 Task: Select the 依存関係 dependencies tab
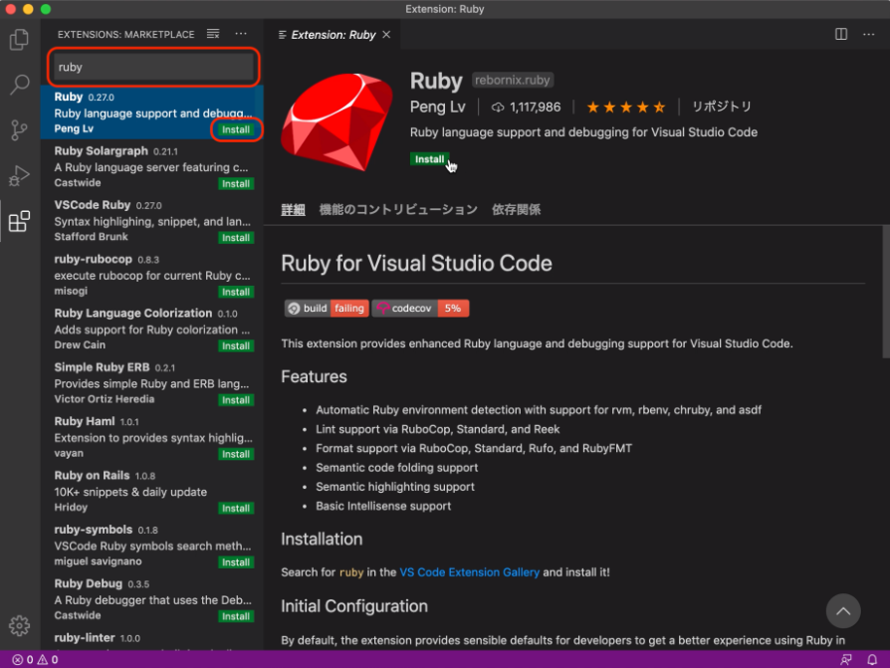[516, 209]
